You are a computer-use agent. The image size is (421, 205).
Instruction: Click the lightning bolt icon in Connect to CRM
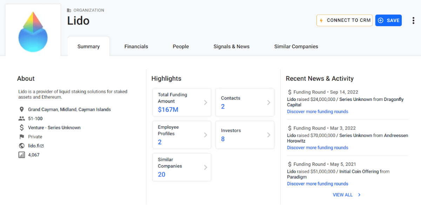tap(321, 20)
